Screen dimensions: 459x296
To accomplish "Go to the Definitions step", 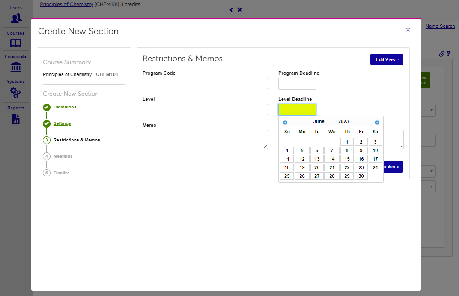I will tap(65, 107).
